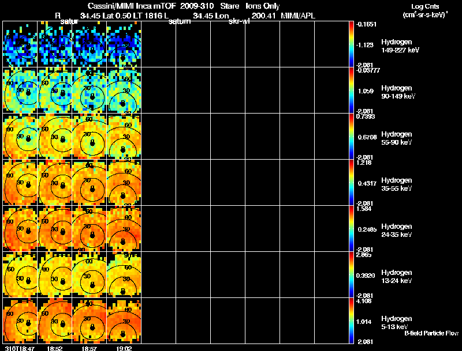View the Hydrogen 13-24 keV image at 18:57
This screenshot has width=462, height=351.
(90, 275)
